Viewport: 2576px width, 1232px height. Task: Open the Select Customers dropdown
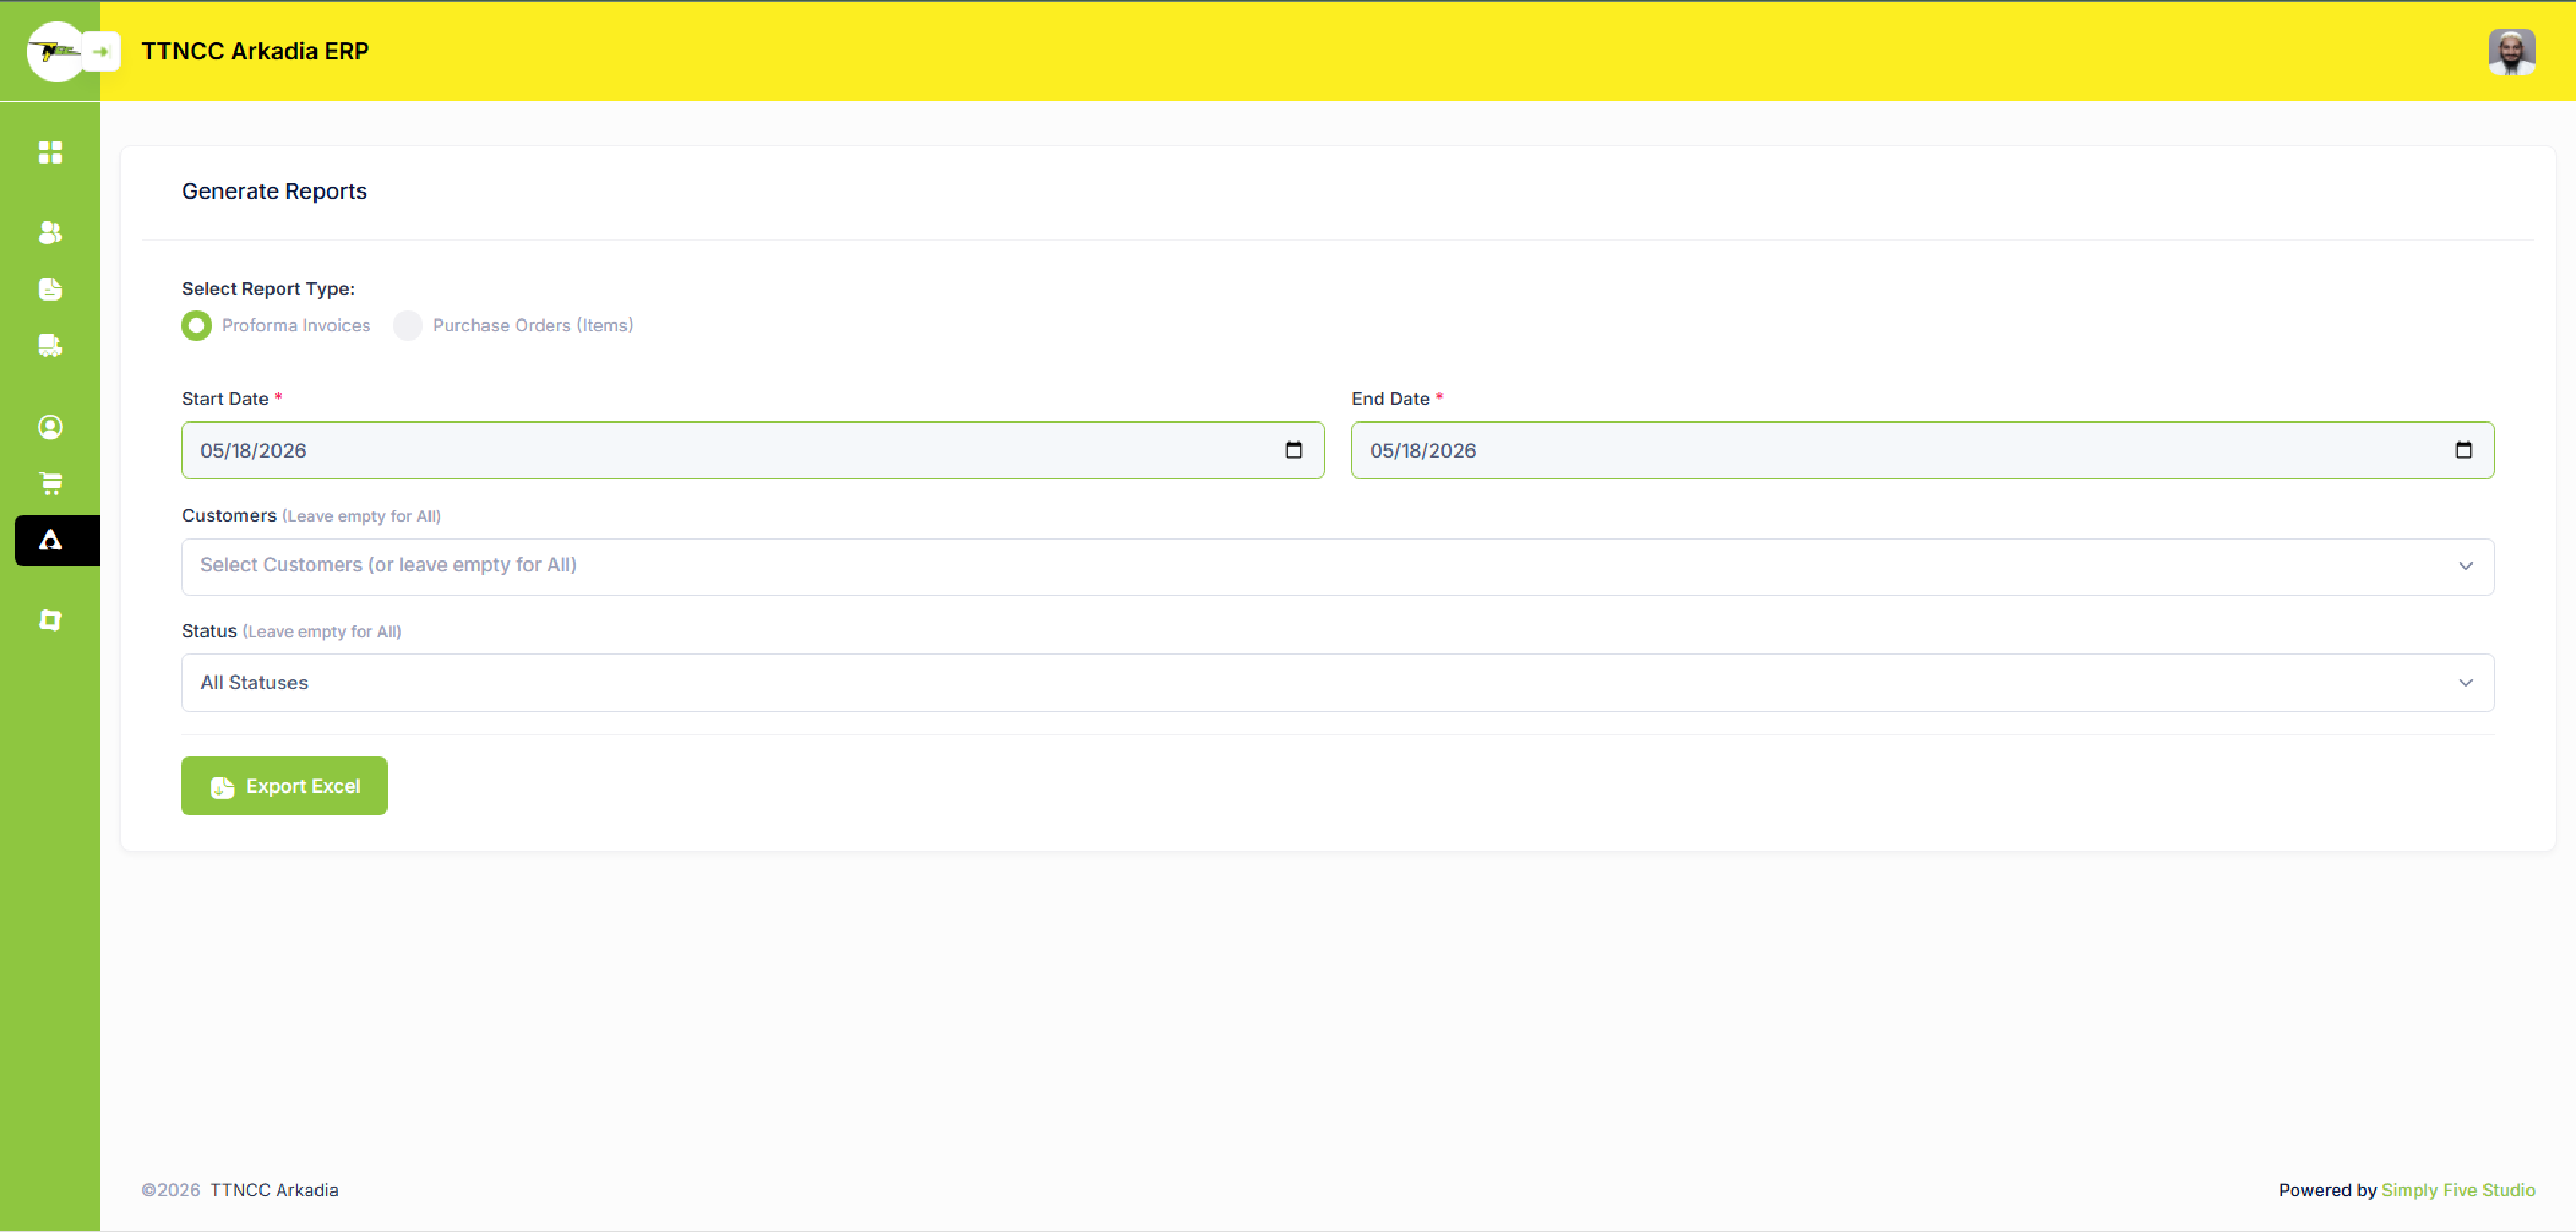tap(1338, 566)
